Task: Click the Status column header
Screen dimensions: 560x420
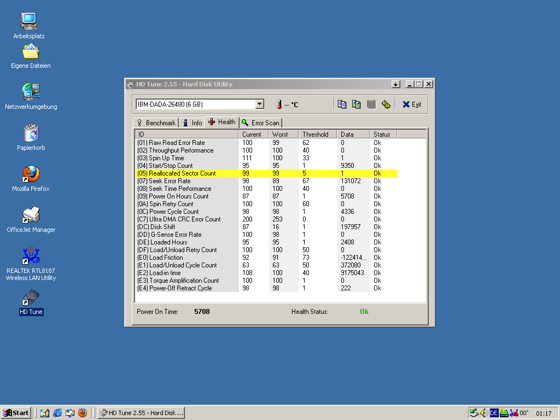Action: click(x=383, y=135)
